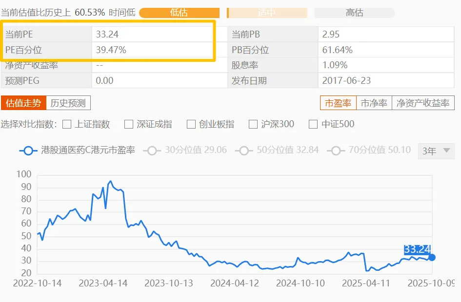This screenshot has width=461, height=302.
Task: Select the 市盈率 metric tab
Action: pyautogui.click(x=338, y=103)
